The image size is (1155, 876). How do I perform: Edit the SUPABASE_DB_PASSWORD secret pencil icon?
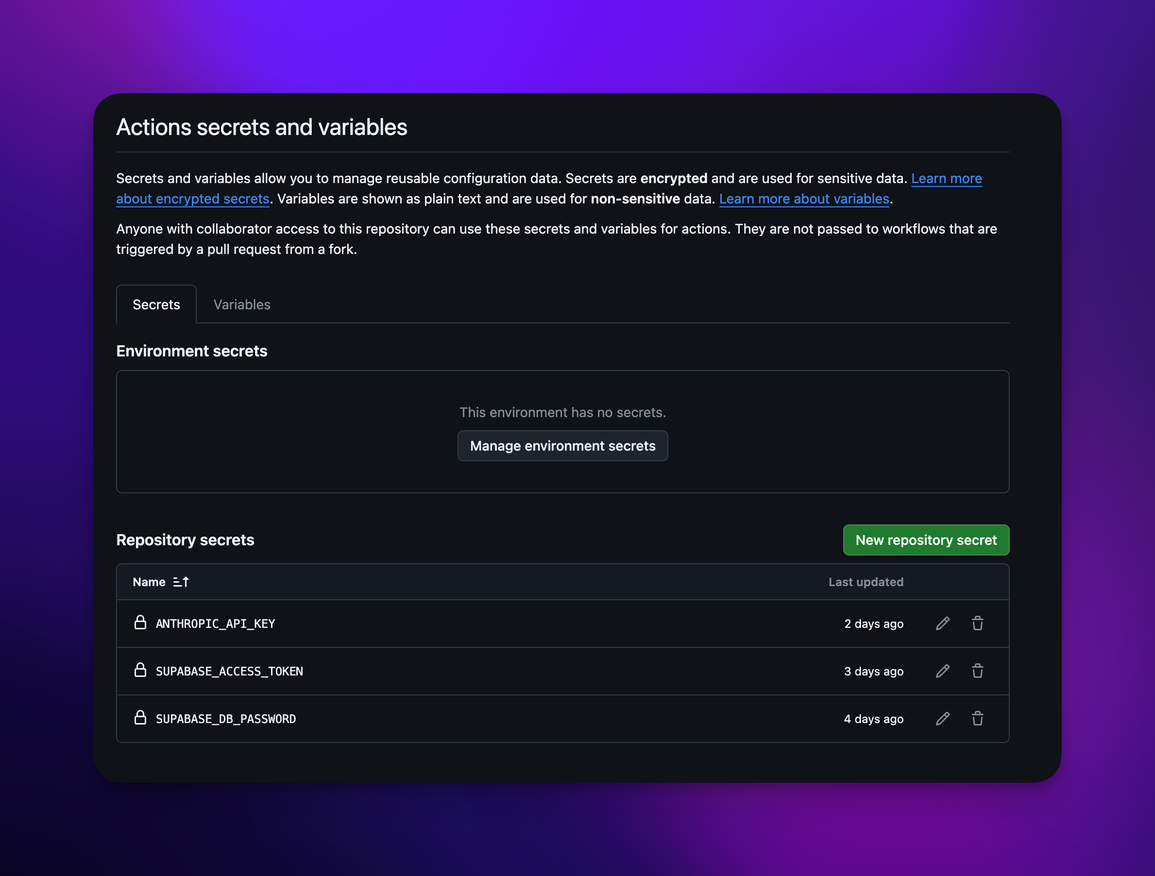coord(942,718)
